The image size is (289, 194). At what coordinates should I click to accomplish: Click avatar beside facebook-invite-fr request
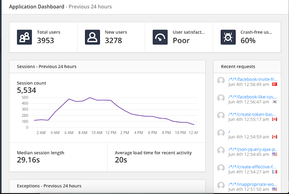221,81
